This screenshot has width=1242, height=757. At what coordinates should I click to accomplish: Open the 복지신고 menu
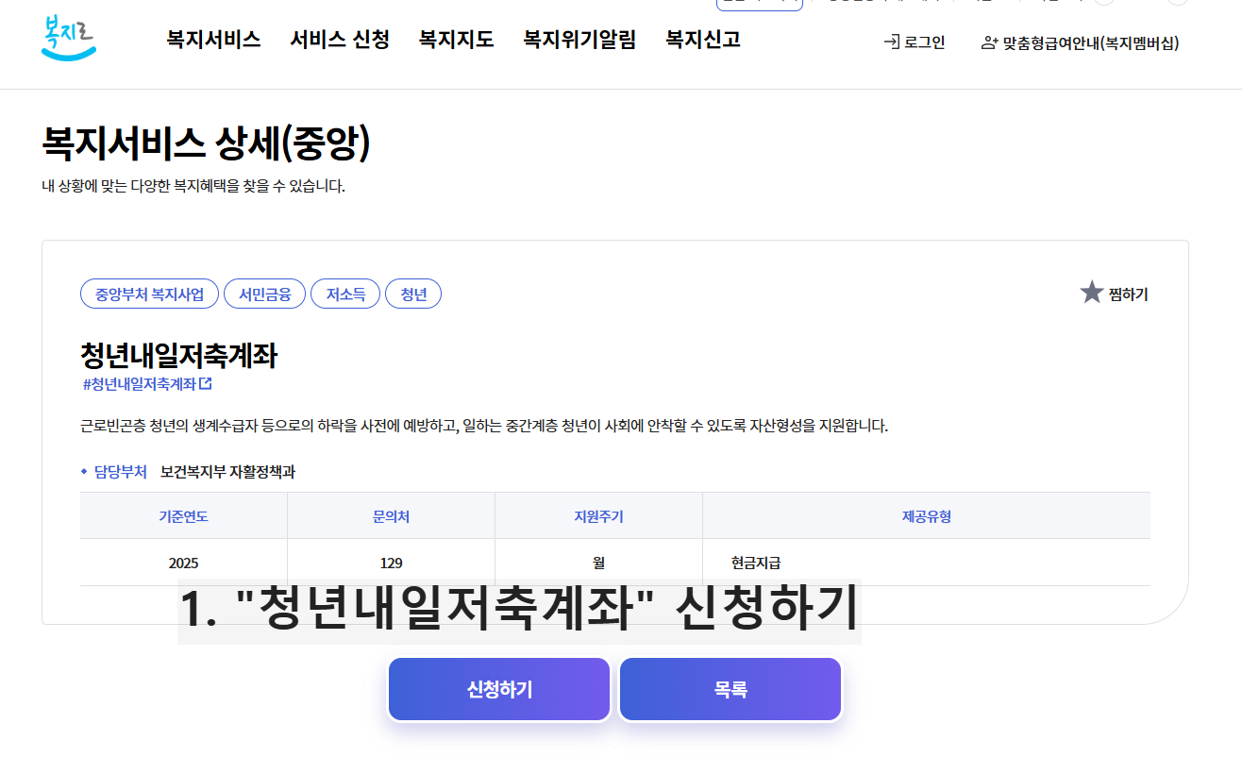coord(703,40)
